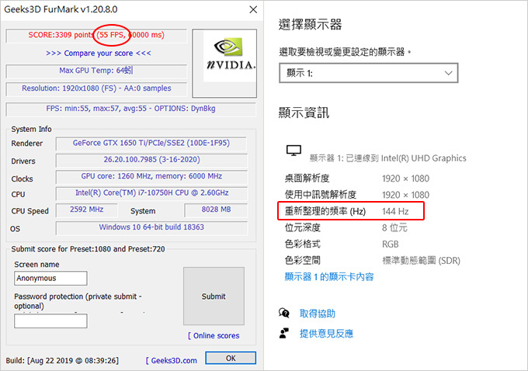Open the Compare your score link
This screenshot has height=371, width=528.
[x=99, y=54]
